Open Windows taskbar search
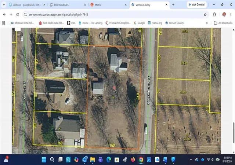 coord(52,159)
